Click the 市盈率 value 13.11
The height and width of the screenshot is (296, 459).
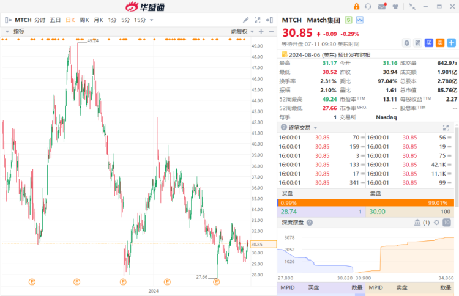[x=390, y=99]
